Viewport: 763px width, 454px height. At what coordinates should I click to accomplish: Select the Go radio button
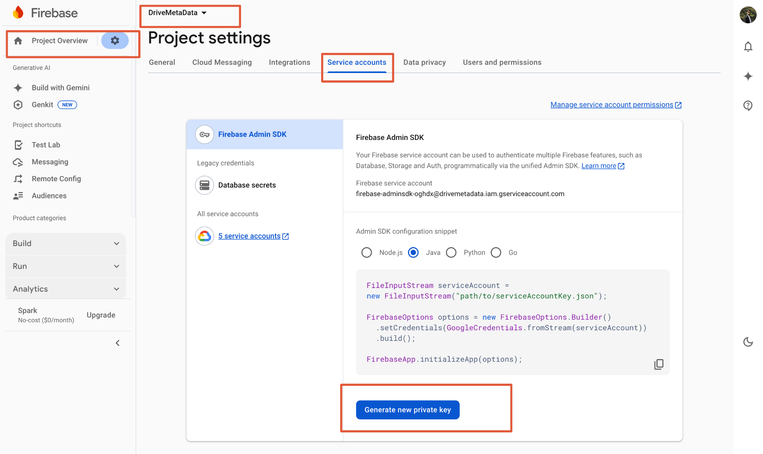coord(496,253)
